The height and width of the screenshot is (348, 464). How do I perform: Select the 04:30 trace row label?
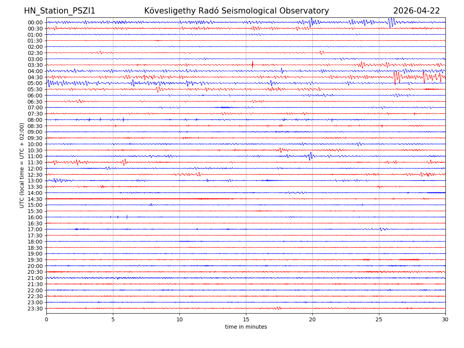[x=35, y=77]
